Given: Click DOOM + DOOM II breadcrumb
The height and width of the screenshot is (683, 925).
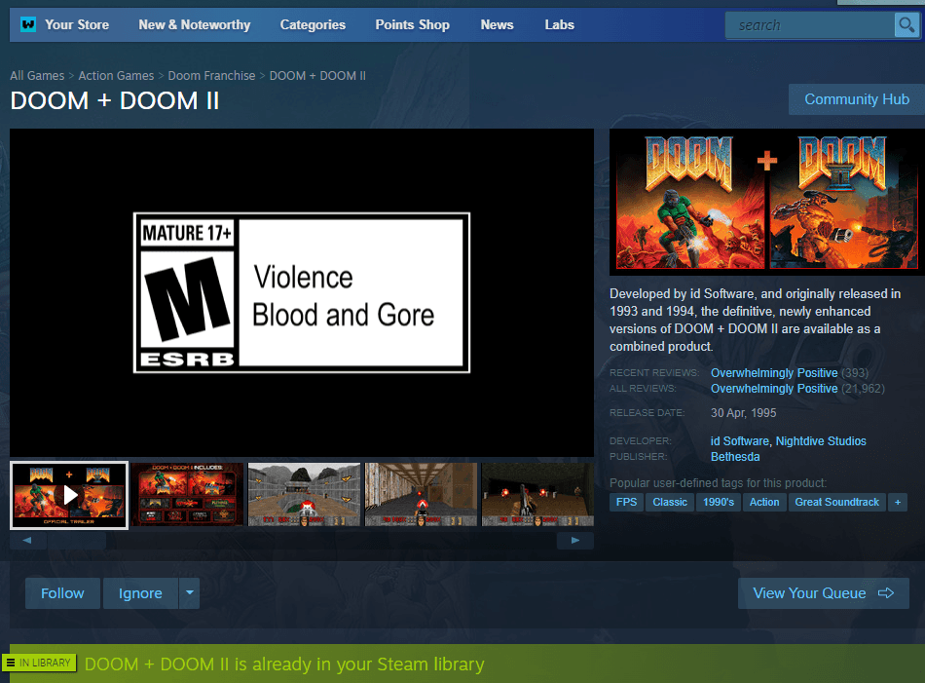Looking at the screenshot, I should pos(317,76).
